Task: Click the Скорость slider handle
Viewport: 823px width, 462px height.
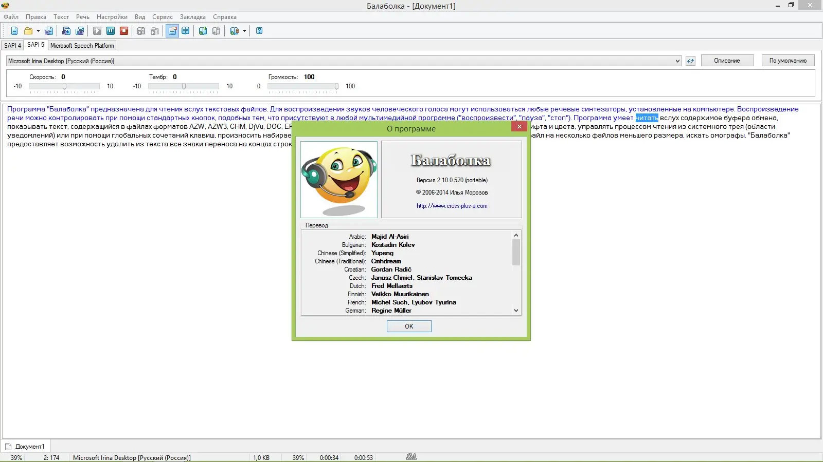Action: [64, 86]
